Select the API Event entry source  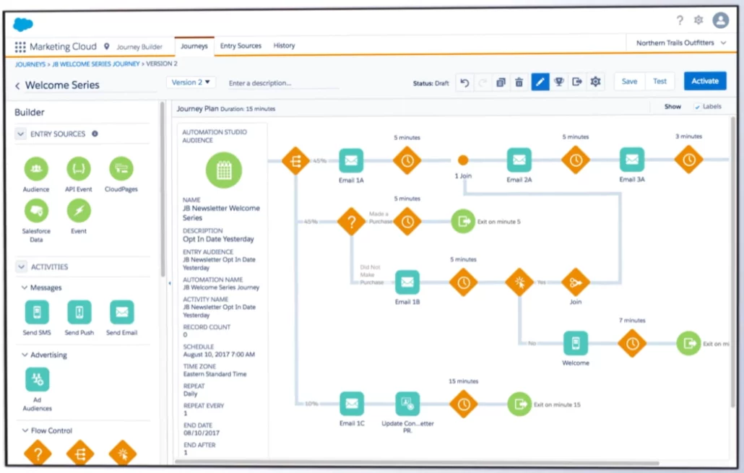click(x=78, y=168)
